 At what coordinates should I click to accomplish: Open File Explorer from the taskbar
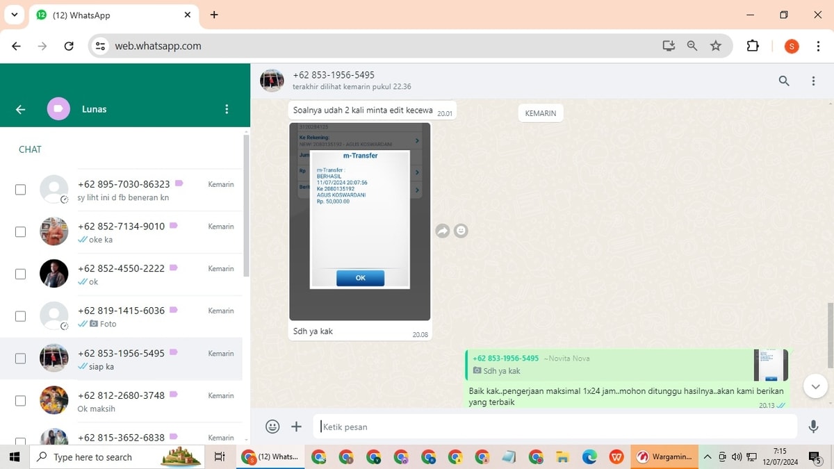(562, 457)
